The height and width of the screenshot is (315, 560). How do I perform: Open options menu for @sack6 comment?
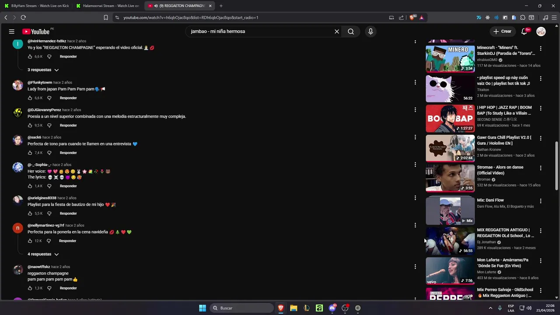(x=415, y=137)
